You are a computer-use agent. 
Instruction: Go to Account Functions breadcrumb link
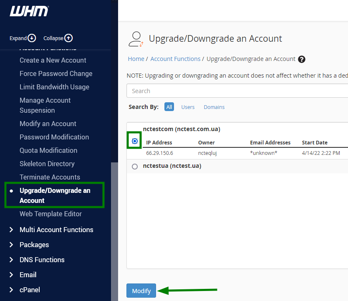pos(175,59)
